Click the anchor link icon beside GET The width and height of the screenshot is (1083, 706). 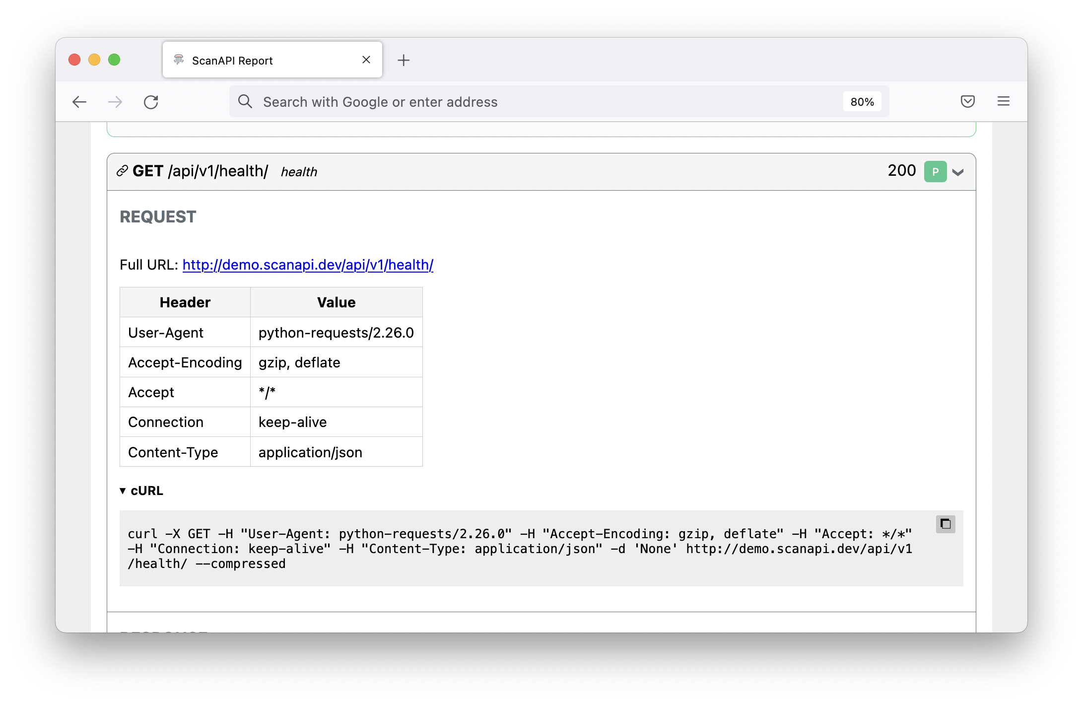(122, 171)
